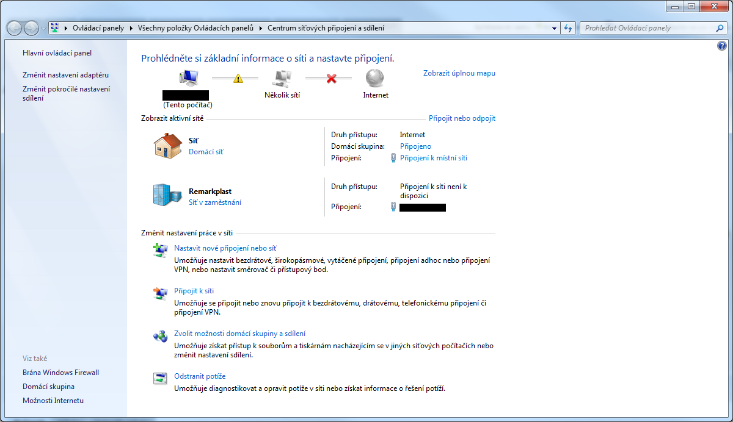This screenshot has height=422, width=733.
Task: Click the Back navigation arrow button
Action: pyautogui.click(x=15, y=28)
